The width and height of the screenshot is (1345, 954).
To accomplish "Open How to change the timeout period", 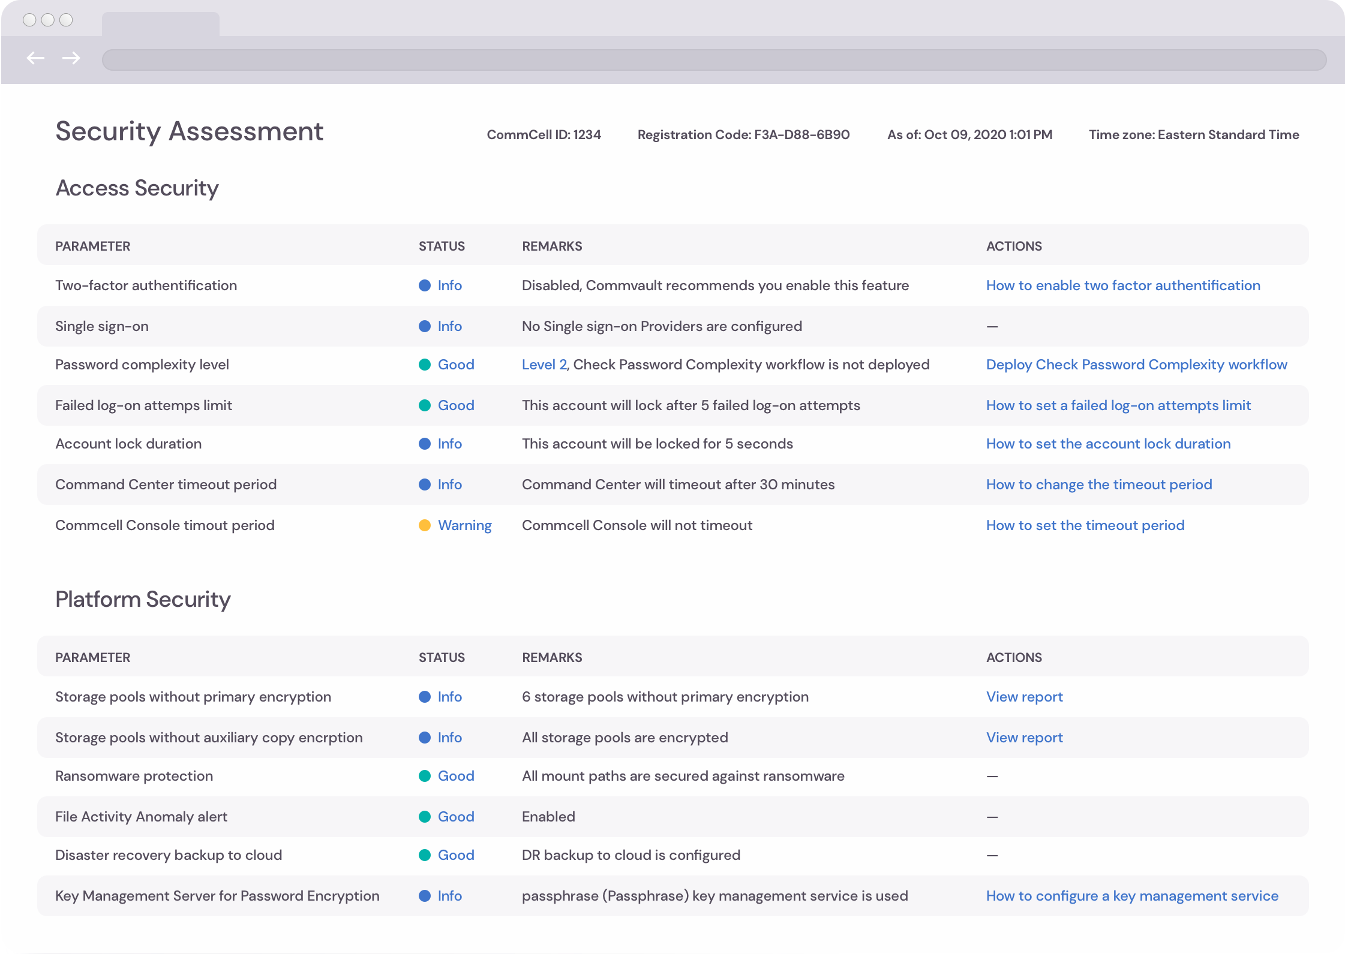I will click(1099, 484).
